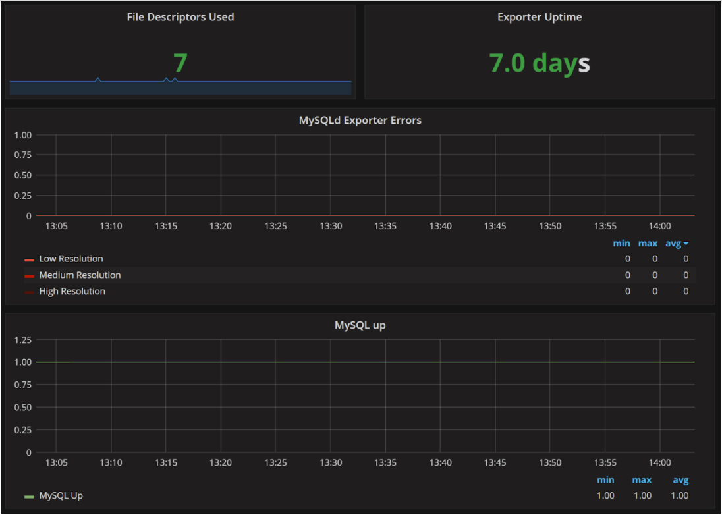This screenshot has height=515, width=722.
Task: Toggle the Low Resolution series visibility
Action: coord(71,259)
